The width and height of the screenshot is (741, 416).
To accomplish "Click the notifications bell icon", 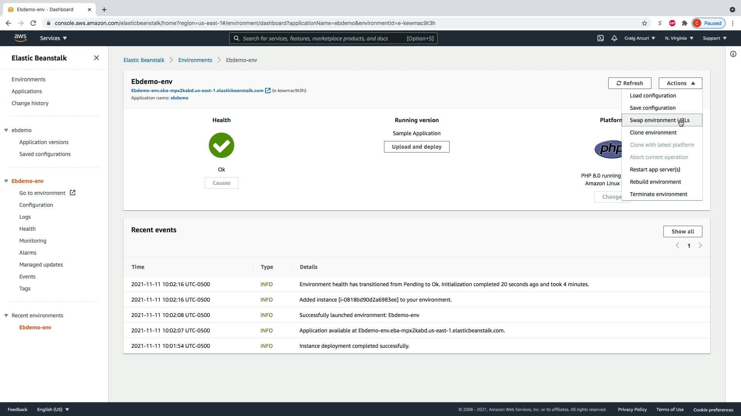I will coord(614,38).
